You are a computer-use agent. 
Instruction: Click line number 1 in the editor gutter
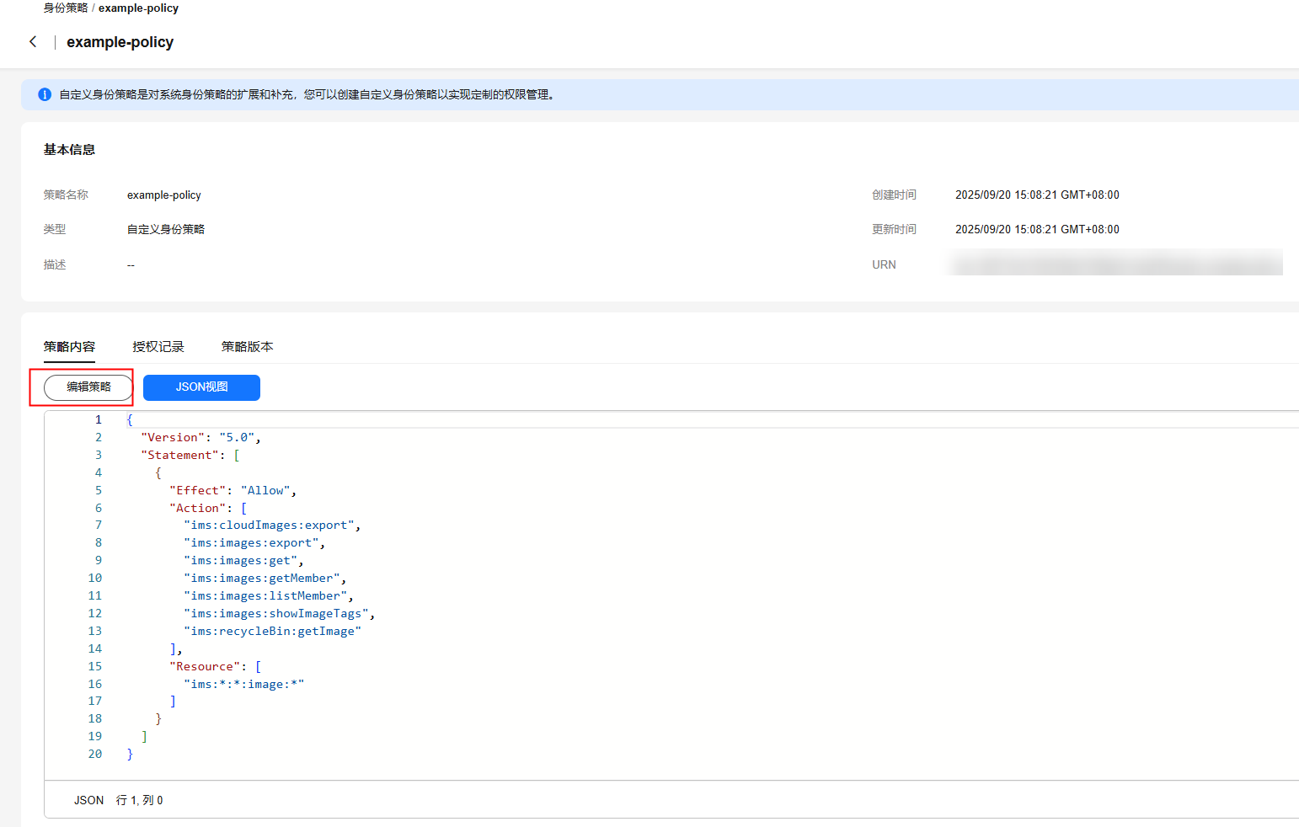(98, 419)
